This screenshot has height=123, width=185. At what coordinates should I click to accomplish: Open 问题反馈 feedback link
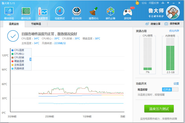coord(154,3)
